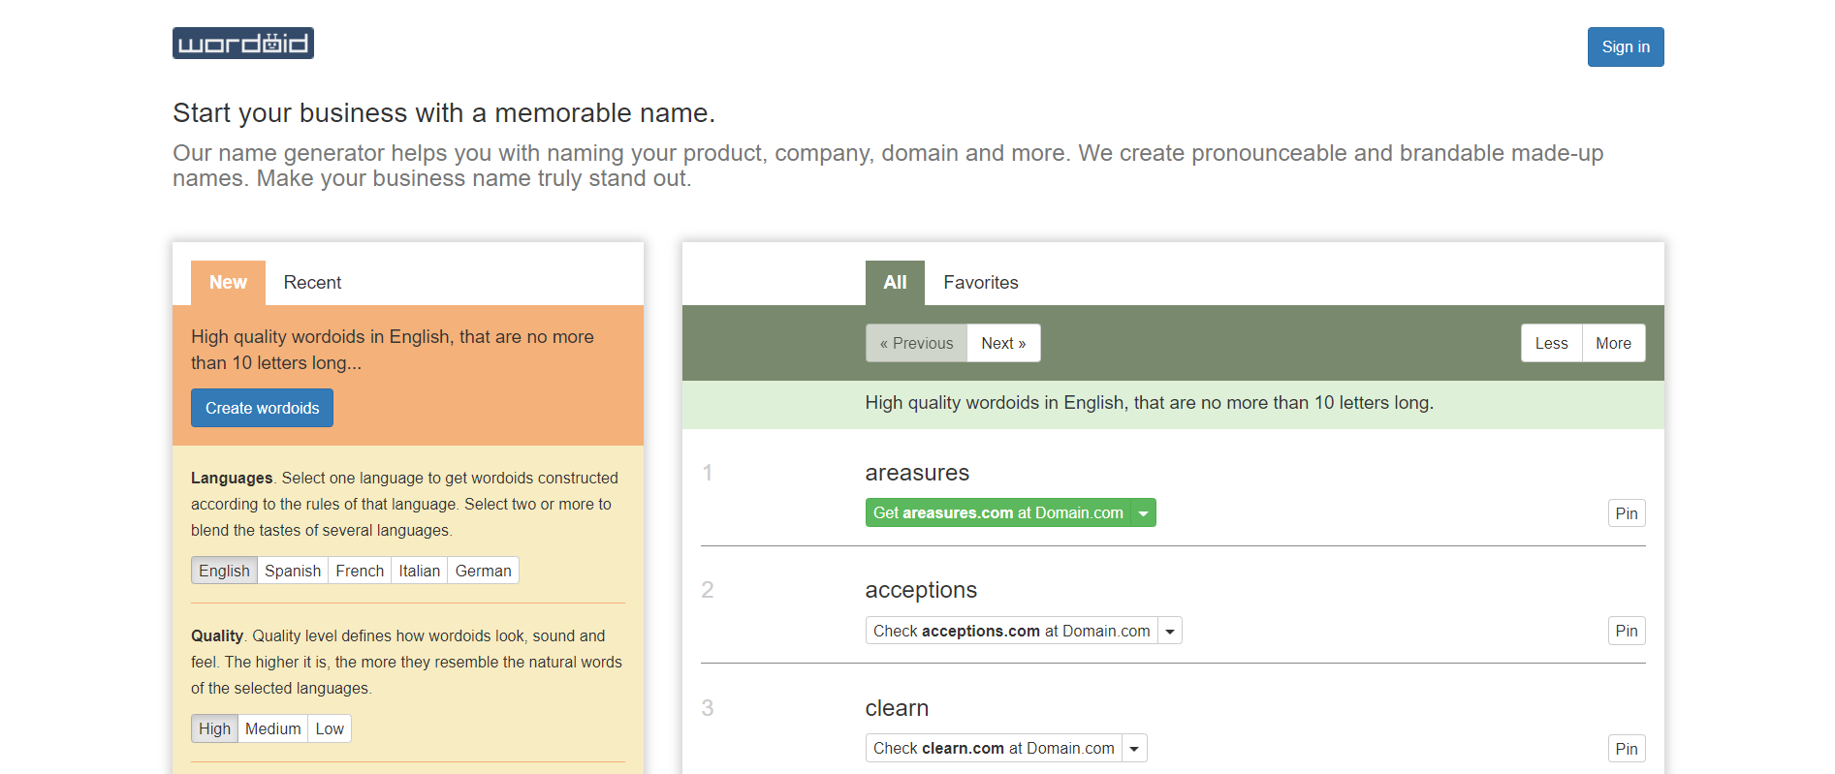Switch to the Recent tab

point(312,283)
